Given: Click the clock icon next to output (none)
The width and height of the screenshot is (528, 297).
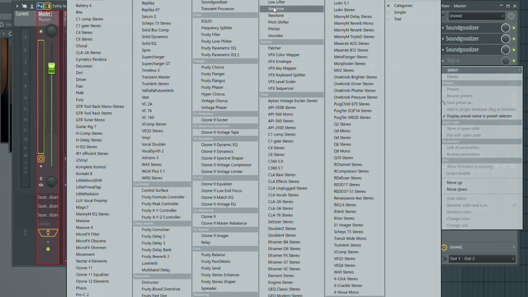Looking at the screenshot, I should point(444,247).
